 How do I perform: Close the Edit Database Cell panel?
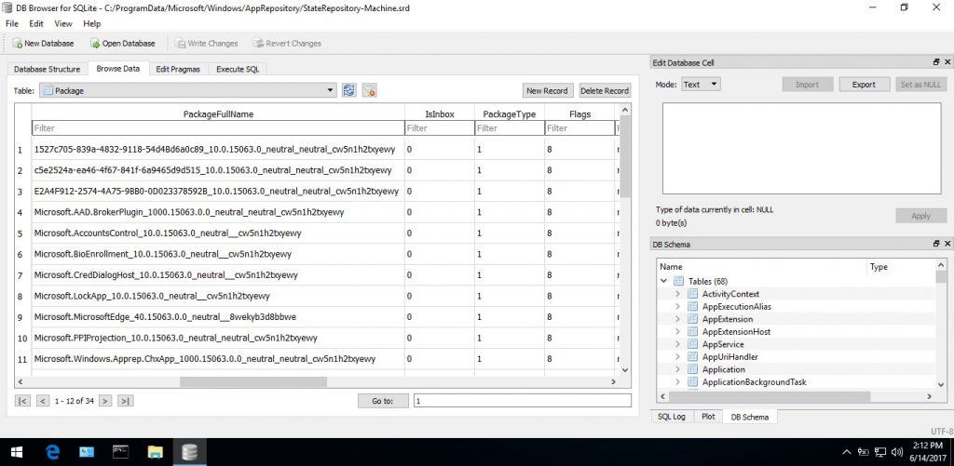(x=947, y=62)
